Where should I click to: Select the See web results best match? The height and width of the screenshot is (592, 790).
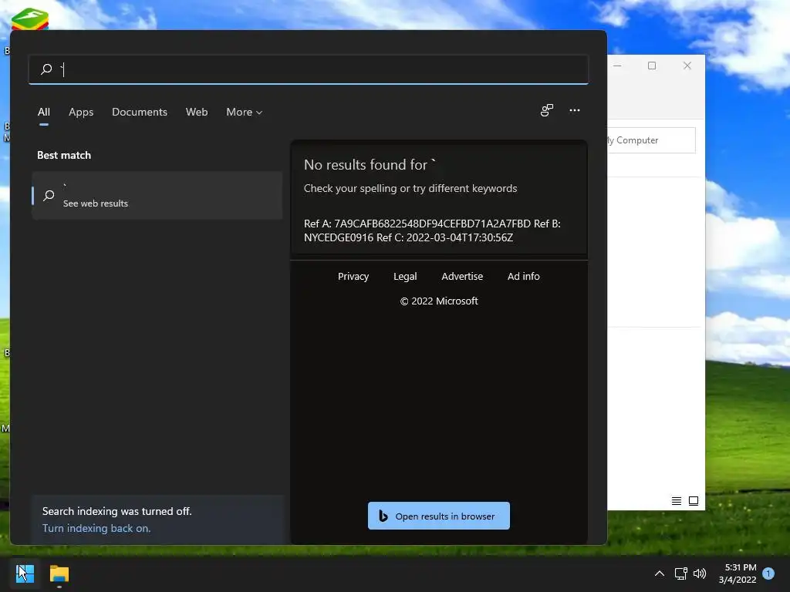(157, 195)
